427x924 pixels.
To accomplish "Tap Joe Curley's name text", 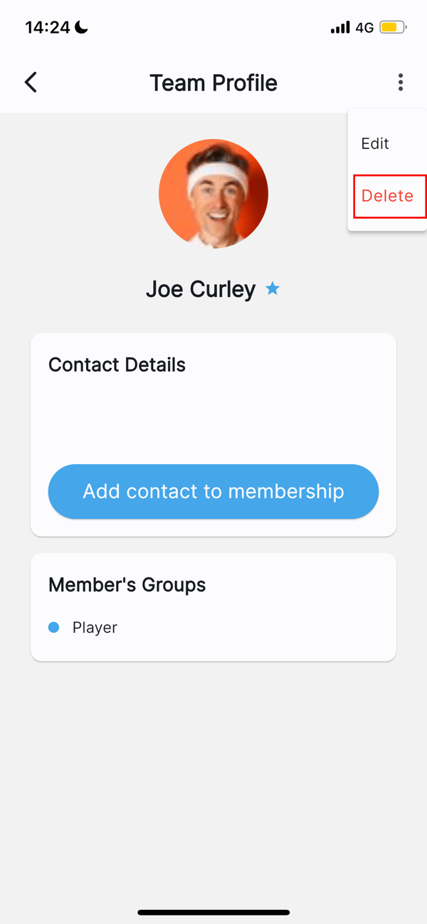I will click(201, 288).
